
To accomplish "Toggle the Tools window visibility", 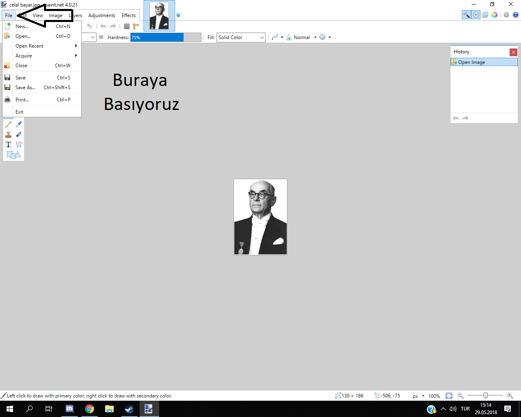I will click(466, 15).
